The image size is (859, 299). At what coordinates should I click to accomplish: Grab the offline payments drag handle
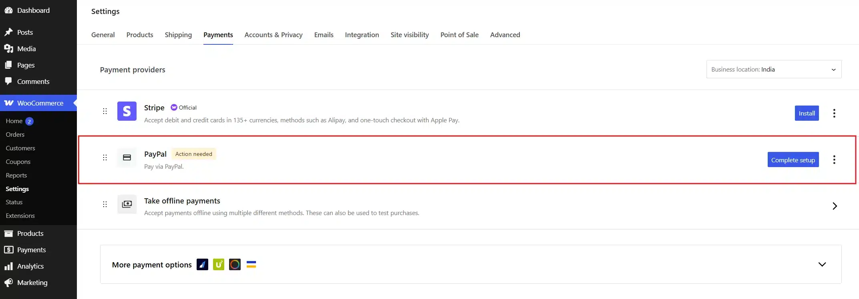(x=105, y=204)
